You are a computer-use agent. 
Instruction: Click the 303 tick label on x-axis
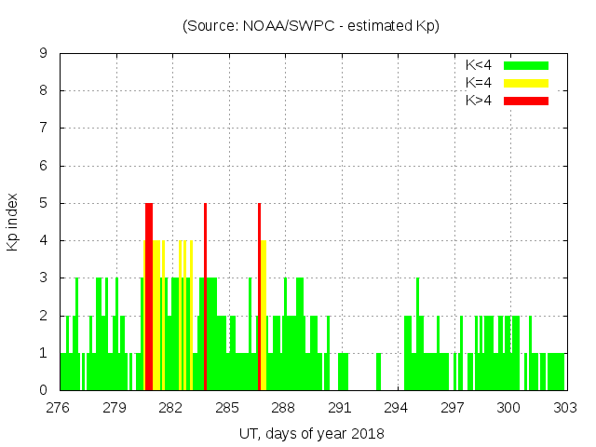pyautogui.click(x=565, y=408)
